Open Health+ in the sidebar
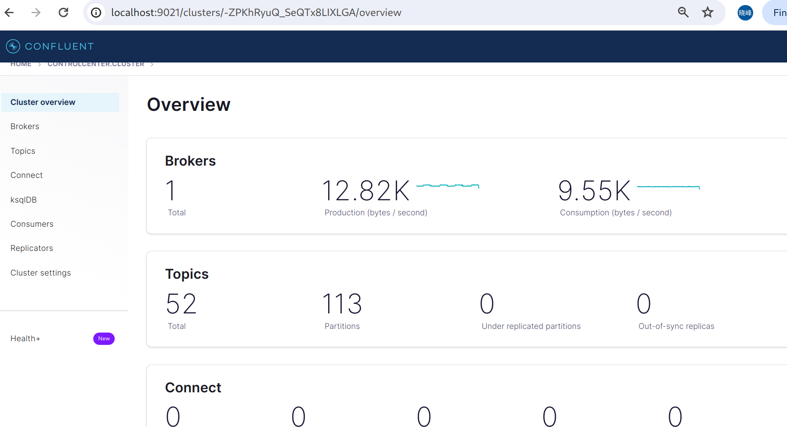The width and height of the screenshot is (787, 427). click(25, 338)
